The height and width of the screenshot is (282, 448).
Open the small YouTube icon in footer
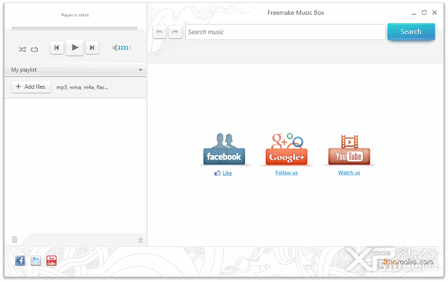(x=52, y=260)
